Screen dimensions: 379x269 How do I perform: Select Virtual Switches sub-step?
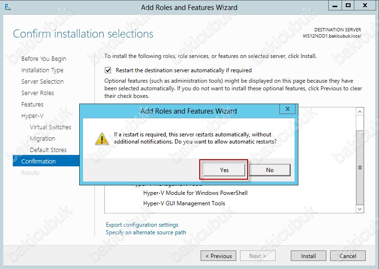(x=50, y=127)
